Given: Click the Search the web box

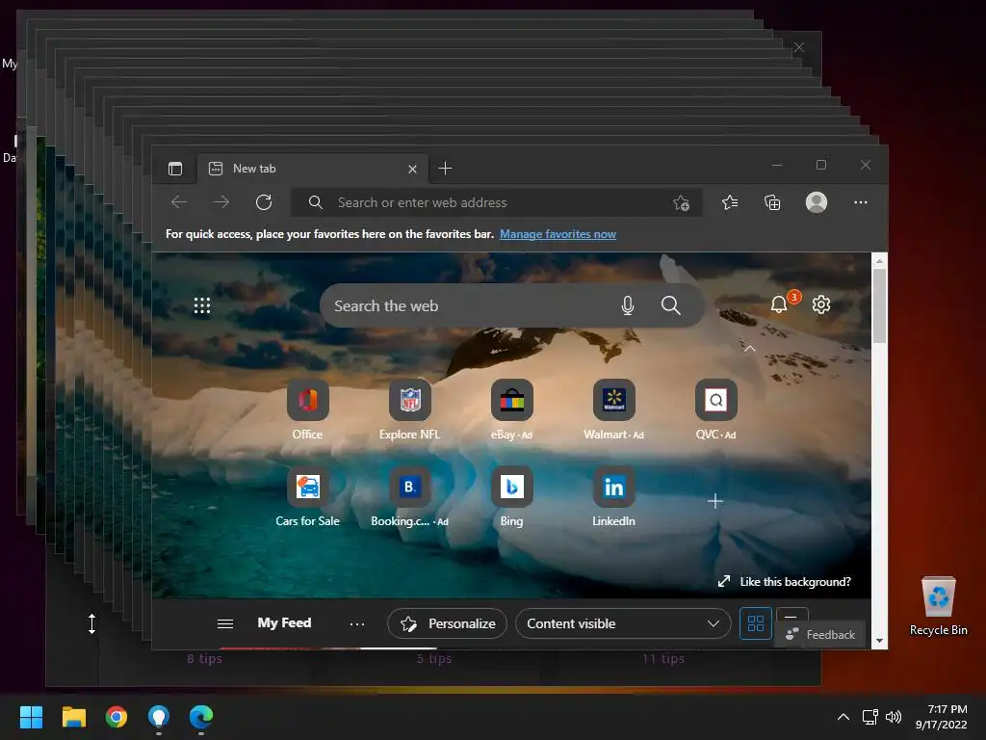Looking at the screenshot, I should pos(511,305).
